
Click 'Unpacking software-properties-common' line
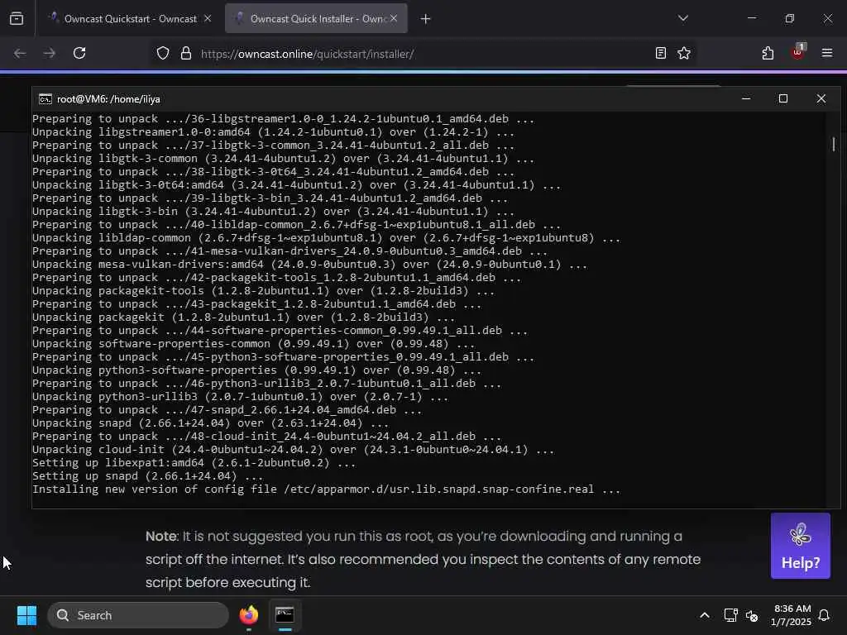[x=253, y=344]
